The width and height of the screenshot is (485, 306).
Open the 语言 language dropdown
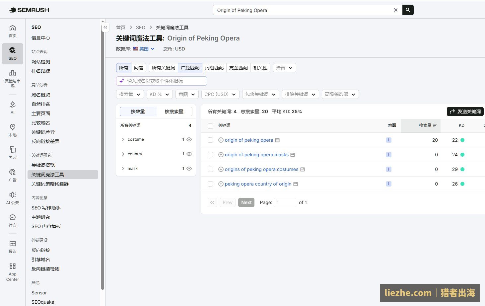284,68
